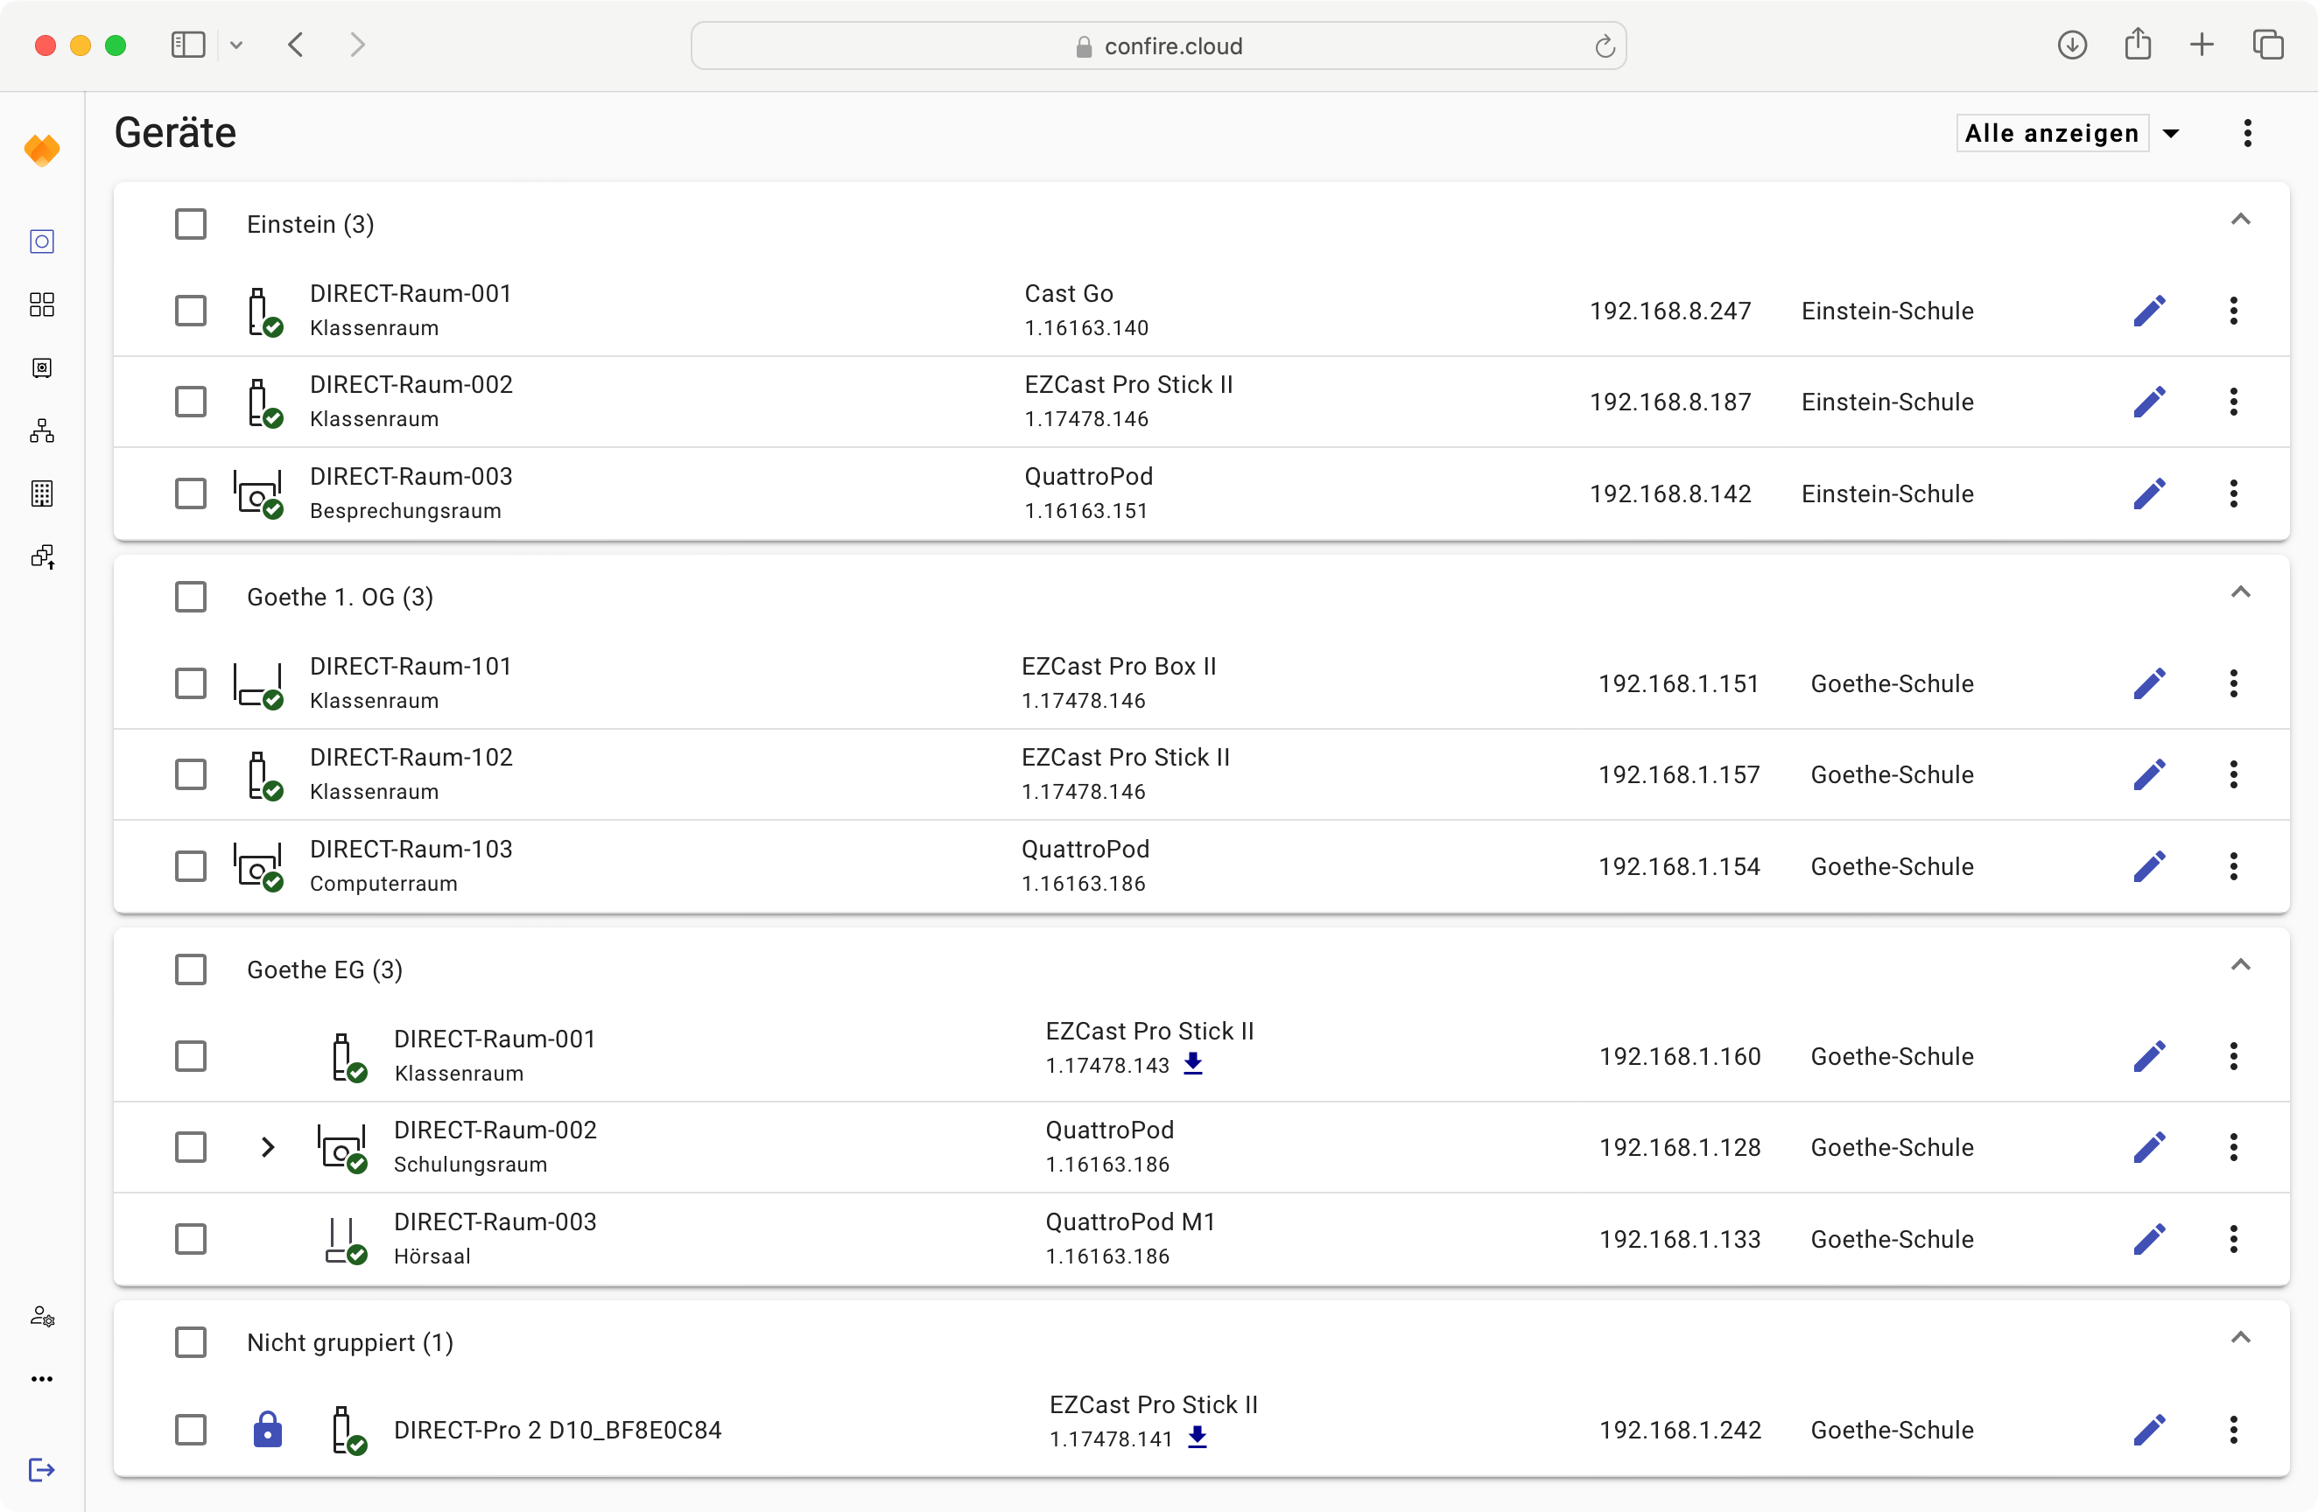Viewport: 2318px width, 1512px height.
Task: Check the Nicht gruppiert group checkbox
Action: (x=191, y=1342)
